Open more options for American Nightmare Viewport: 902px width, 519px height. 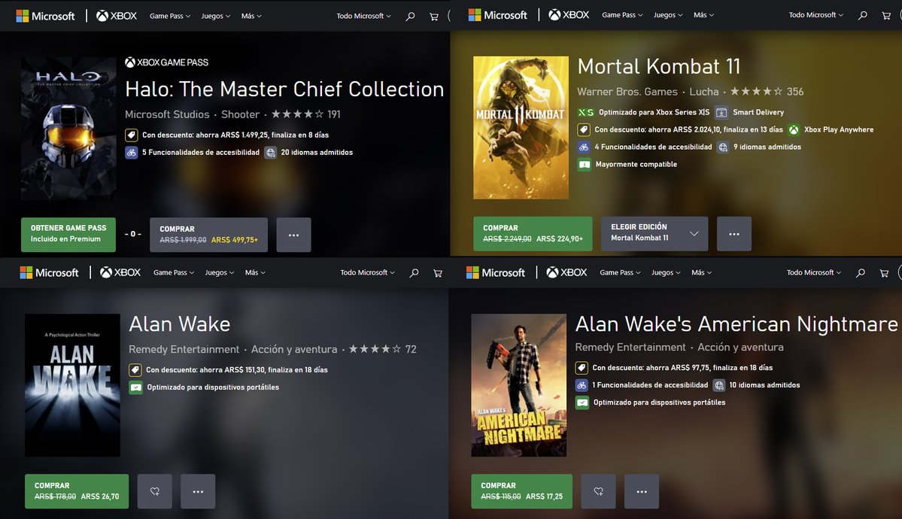pos(642,491)
